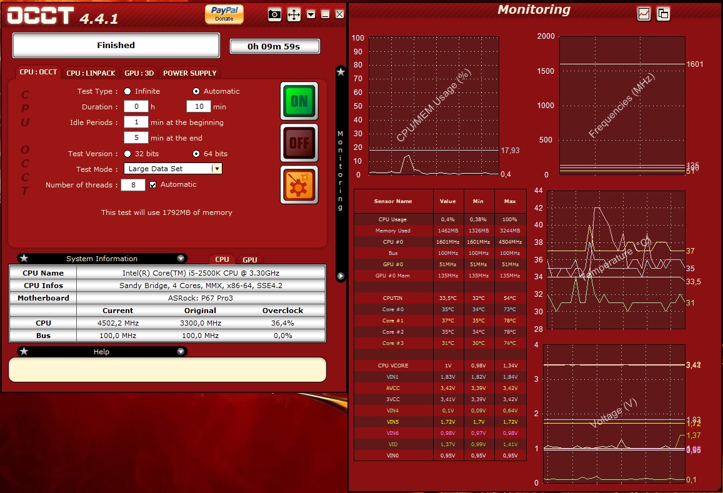Click the CPU current value 4502,2 MHz
Viewport: 723px width, 493px height.
pos(118,323)
